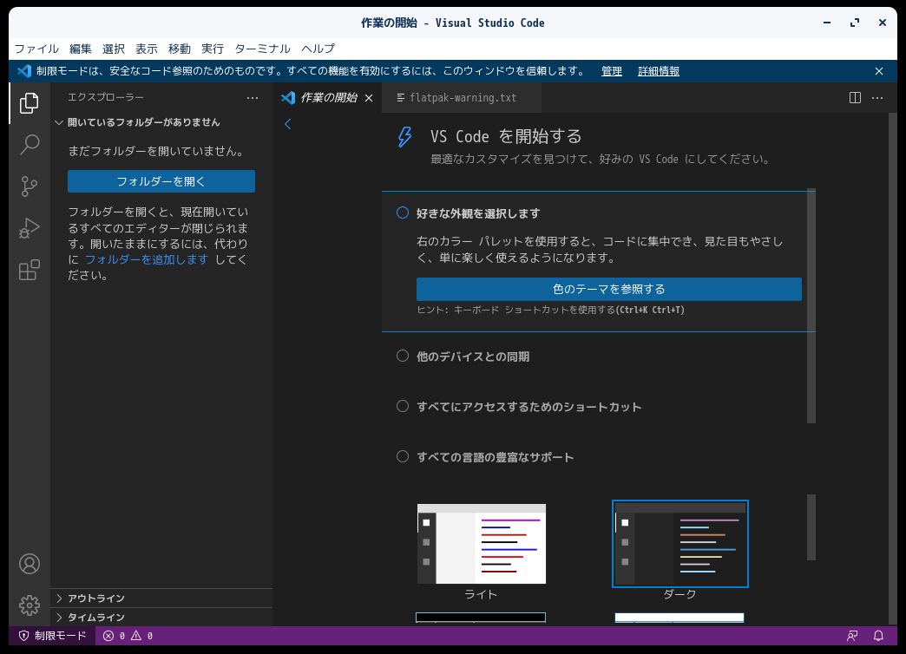Viewport: 906px width, 654px height.
Task: Select すべてにアクセスするためのショートカット step
Action: point(519,407)
